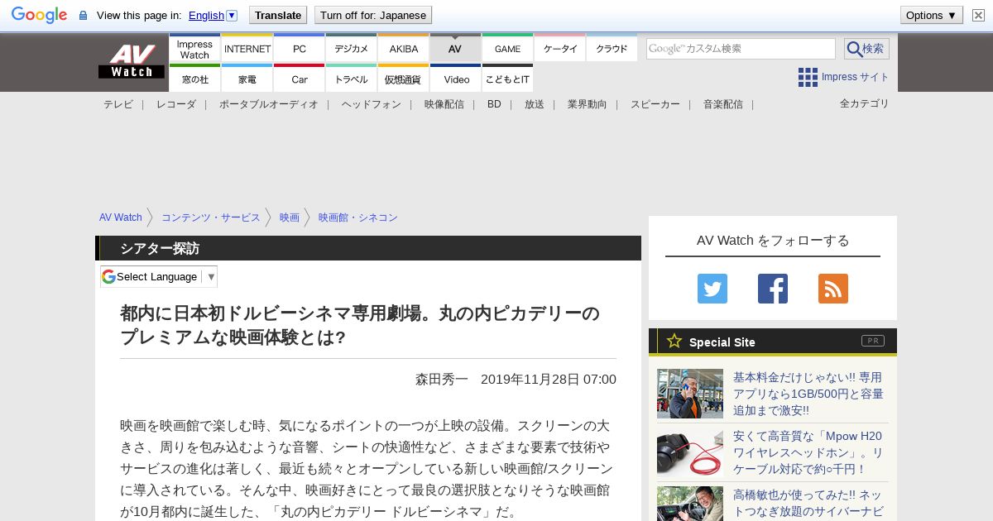Open the デジカメ Watch tab

(352, 49)
